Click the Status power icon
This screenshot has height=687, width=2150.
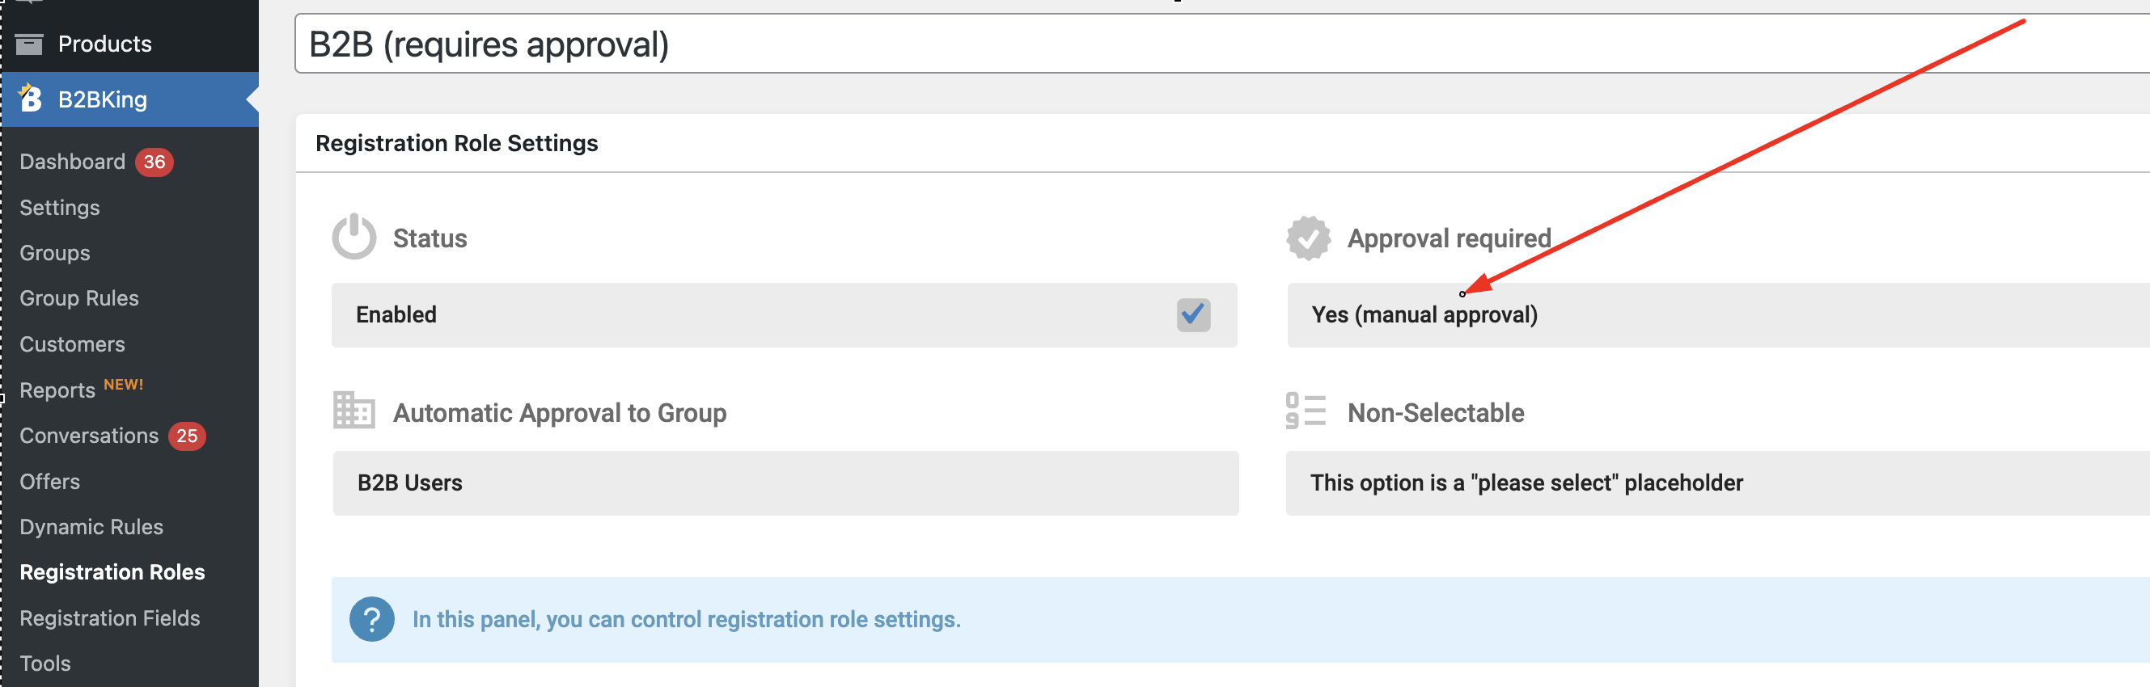click(353, 237)
